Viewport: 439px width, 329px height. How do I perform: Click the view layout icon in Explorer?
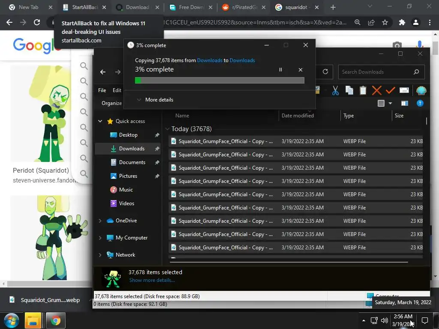coord(381,104)
